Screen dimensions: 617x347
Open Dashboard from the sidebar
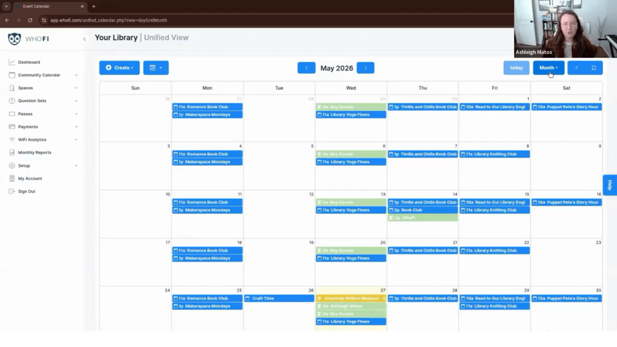pos(29,62)
